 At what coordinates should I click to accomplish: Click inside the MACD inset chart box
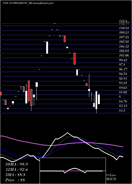pos(73,171)
